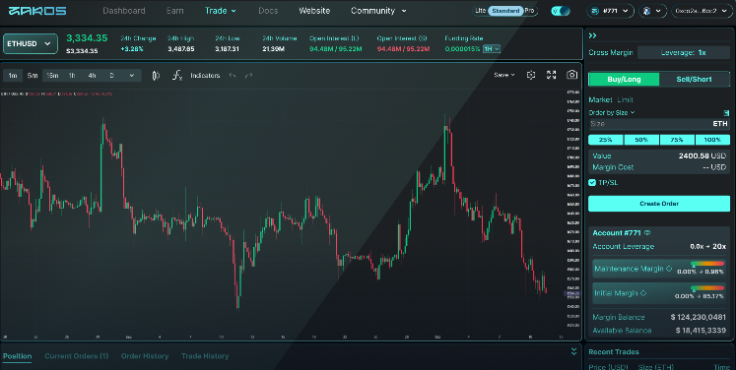
Task: Open chart settings icon next to Save
Action: coord(531,75)
